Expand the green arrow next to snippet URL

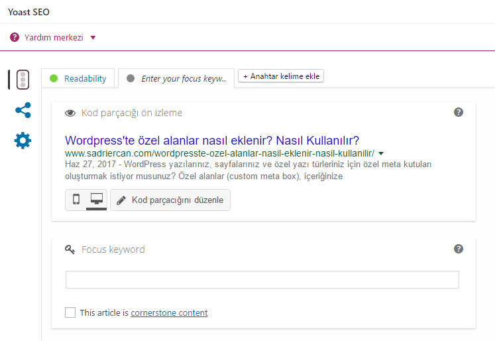point(381,154)
